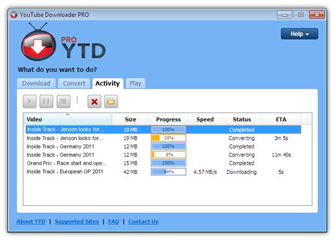Click the red X delete icon
The width and height of the screenshot is (334, 240).
pos(95,101)
